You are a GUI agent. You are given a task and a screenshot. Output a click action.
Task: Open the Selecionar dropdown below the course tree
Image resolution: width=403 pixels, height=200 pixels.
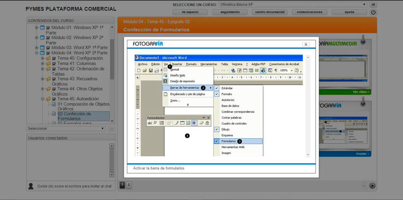[66, 128]
